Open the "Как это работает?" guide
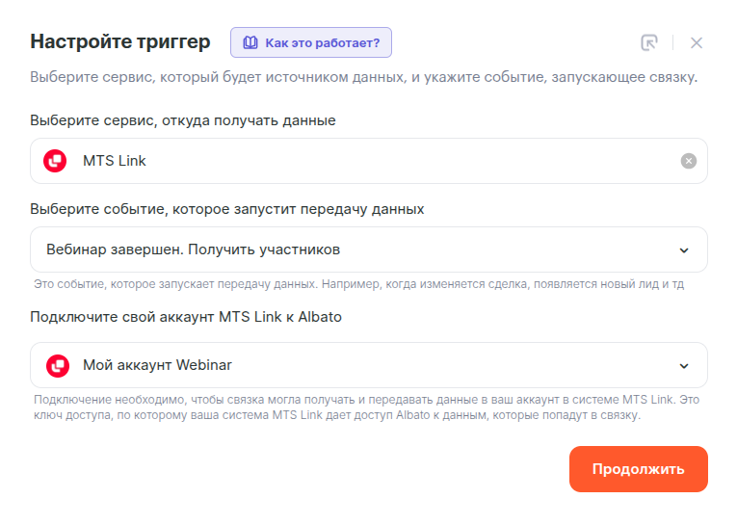The image size is (737, 525). [322, 42]
